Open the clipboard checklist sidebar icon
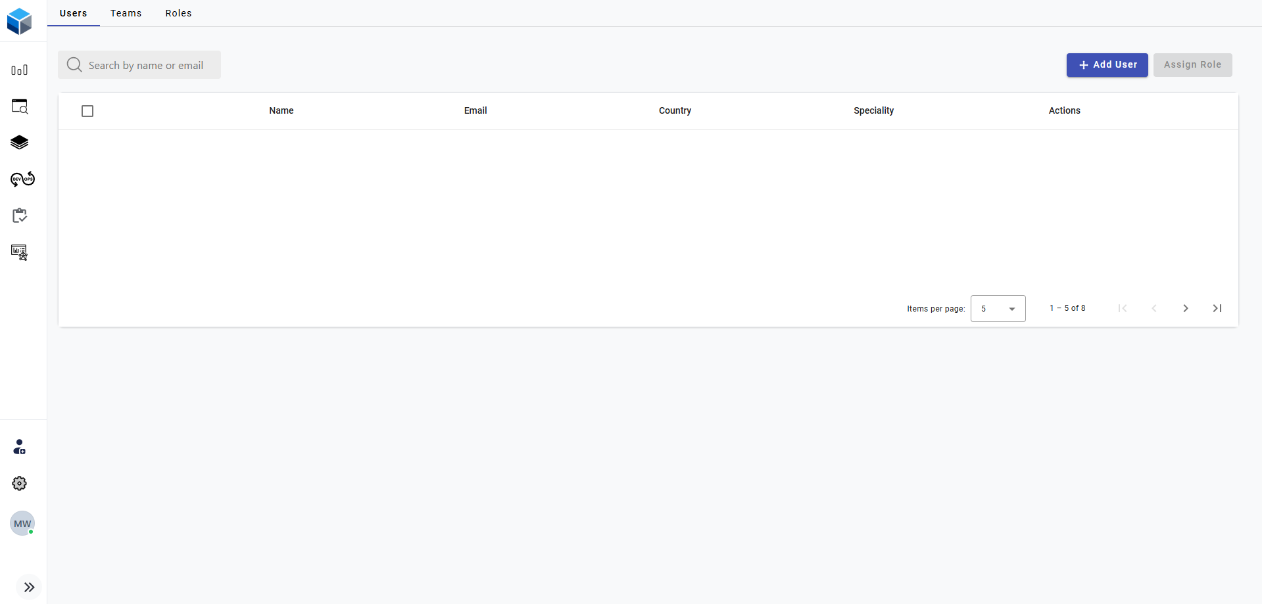Screen dimensions: 1262x604 (x=20, y=216)
